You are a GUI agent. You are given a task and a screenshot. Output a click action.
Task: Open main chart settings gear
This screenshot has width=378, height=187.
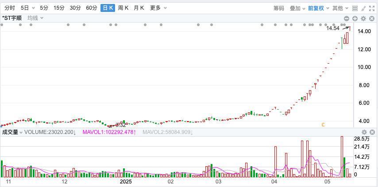[363, 19]
